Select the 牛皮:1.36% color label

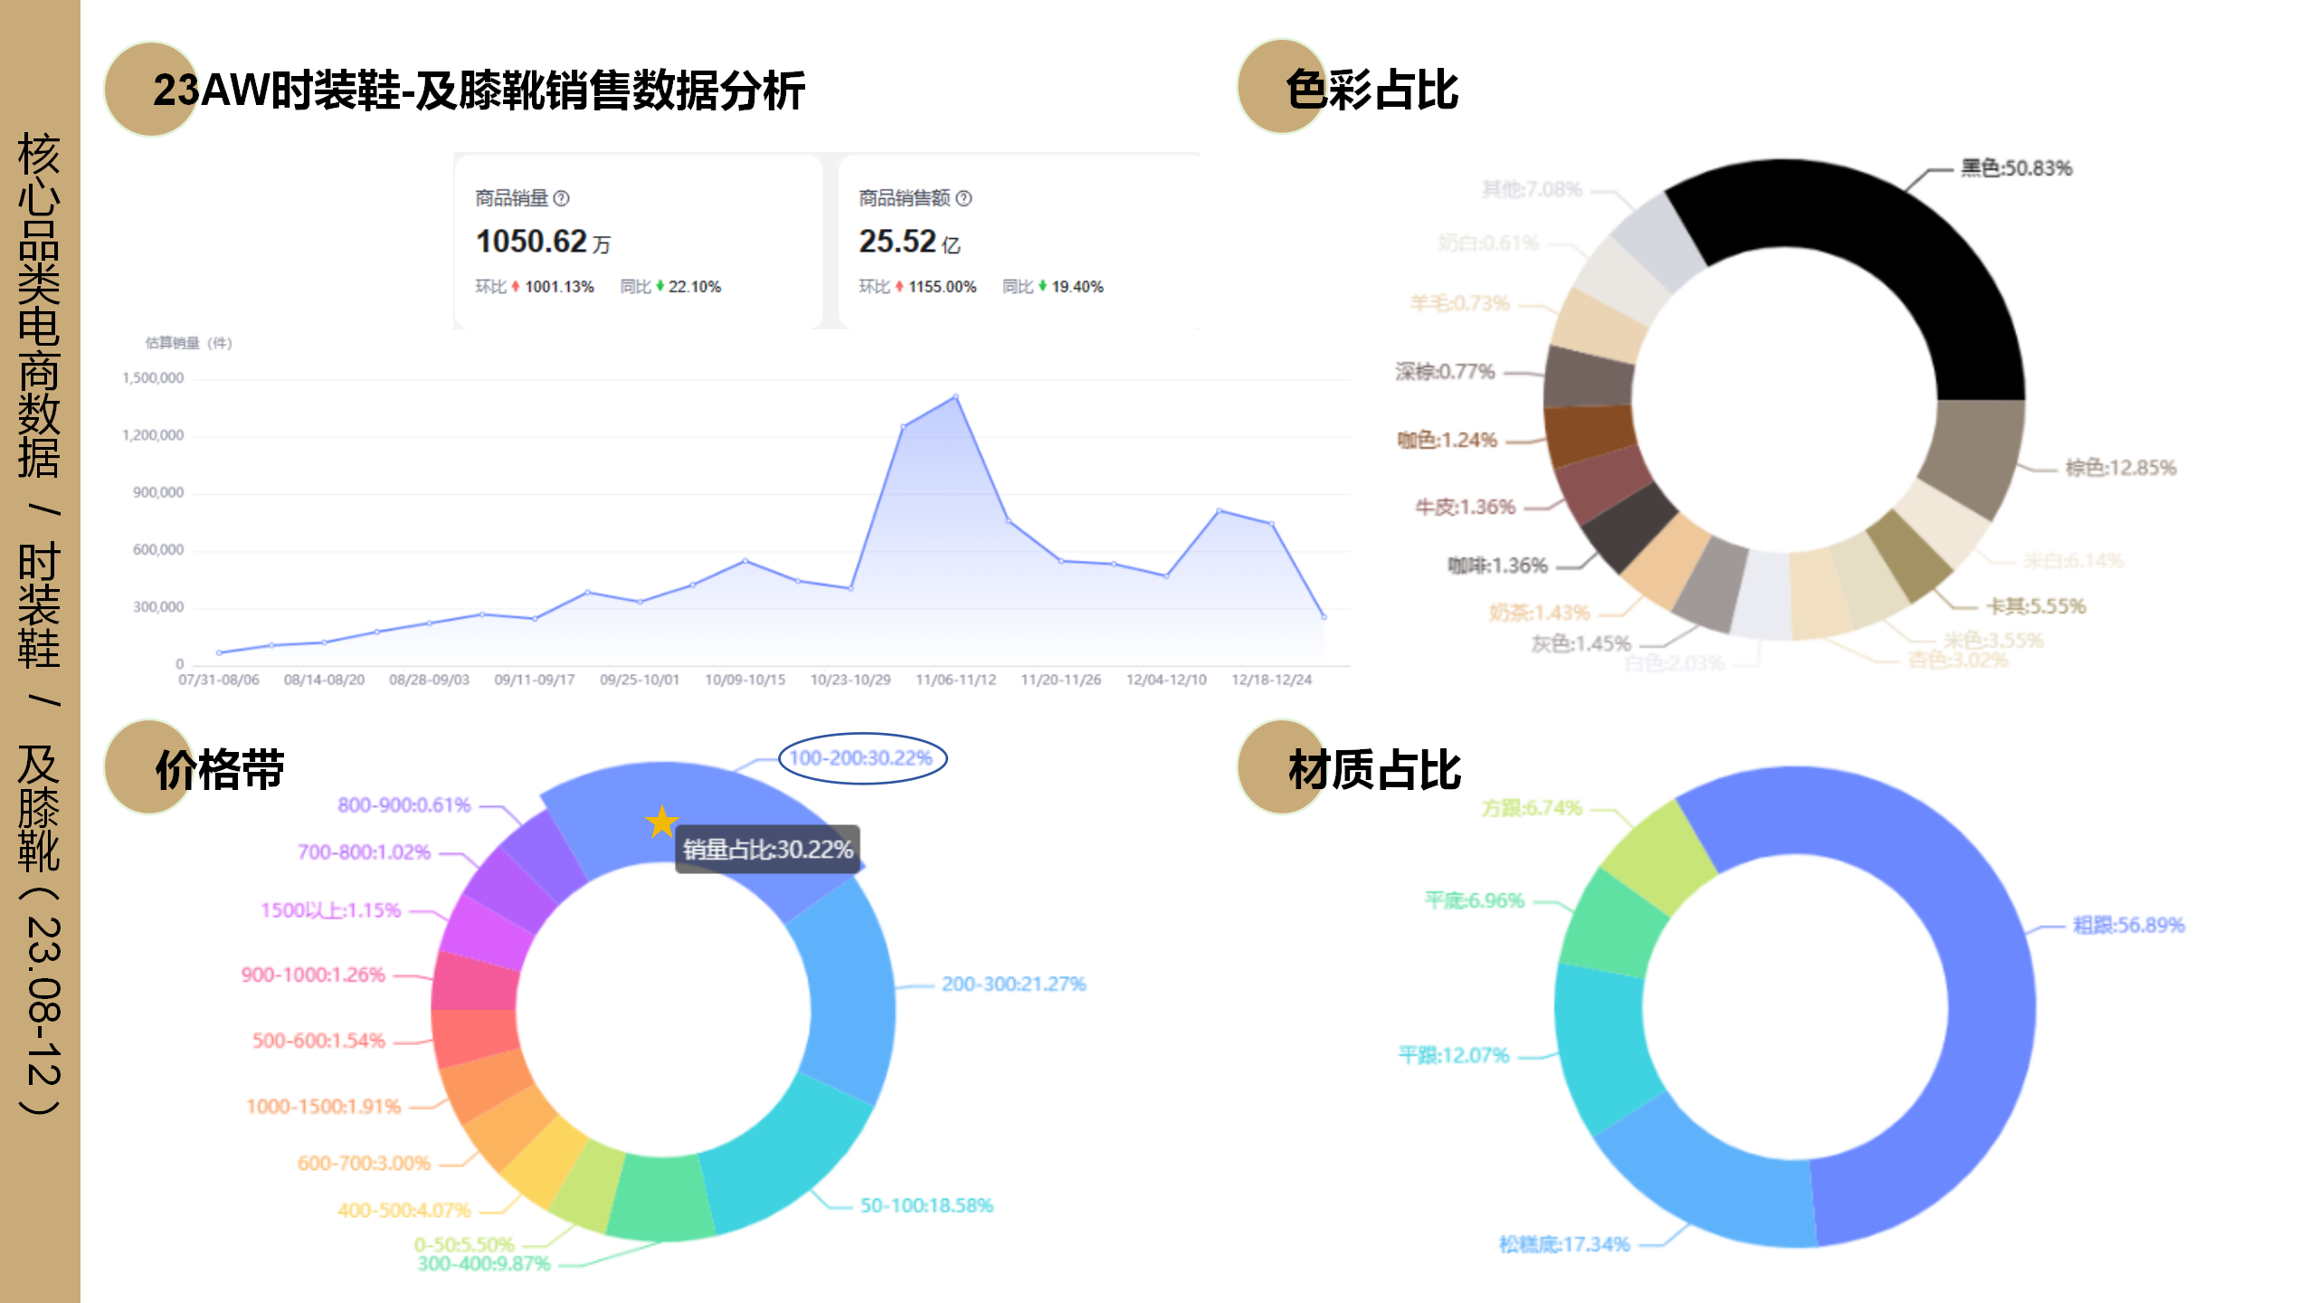pos(1465,507)
